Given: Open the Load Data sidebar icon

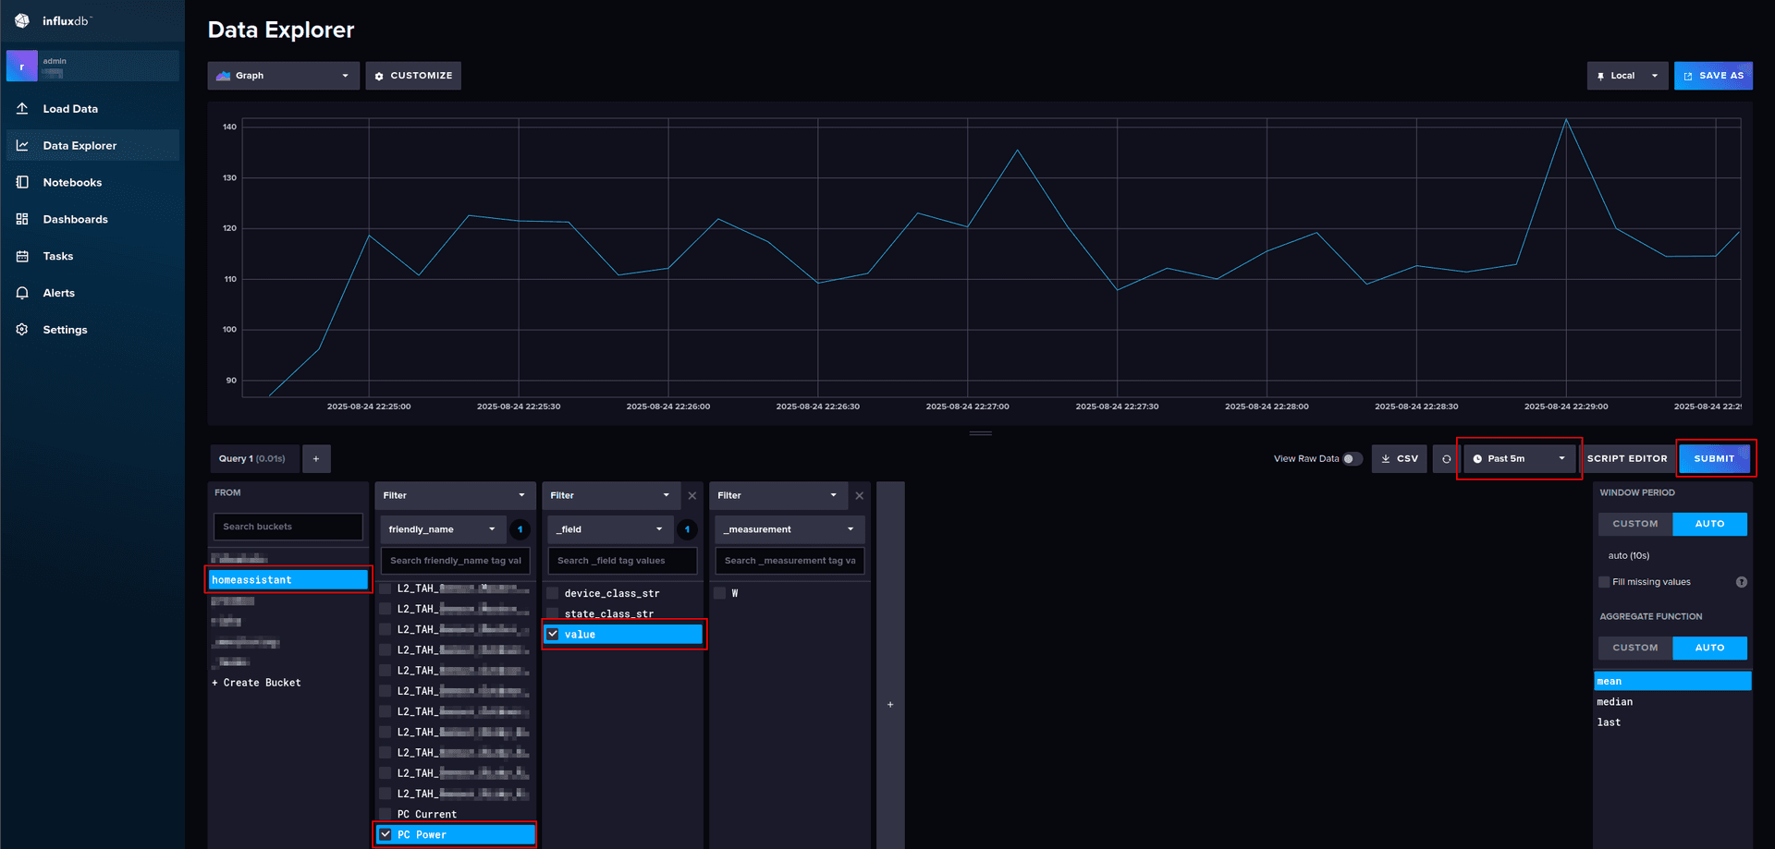Looking at the screenshot, I should (x=22, y=108).
